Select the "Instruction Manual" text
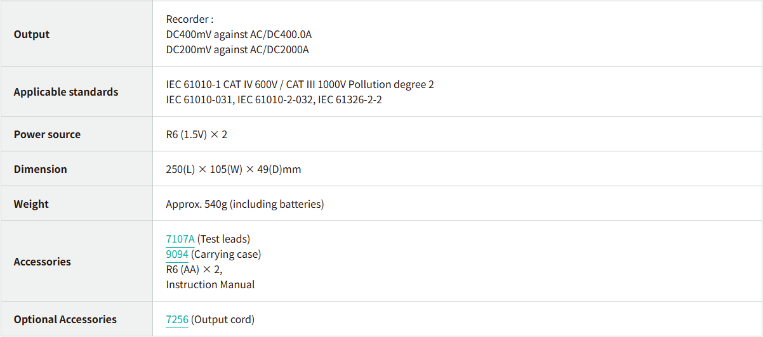The width and height of the screenshot is (763, 337). click(x=210, y=284)
